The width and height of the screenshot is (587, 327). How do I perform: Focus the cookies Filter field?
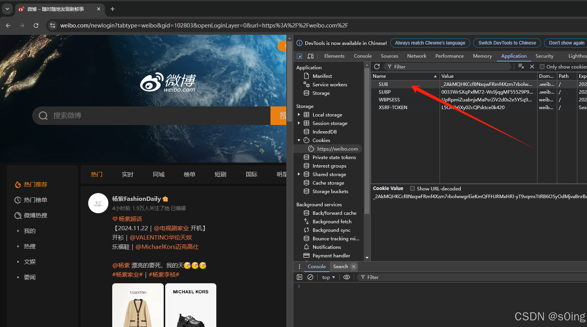click(x=448, y=67)
